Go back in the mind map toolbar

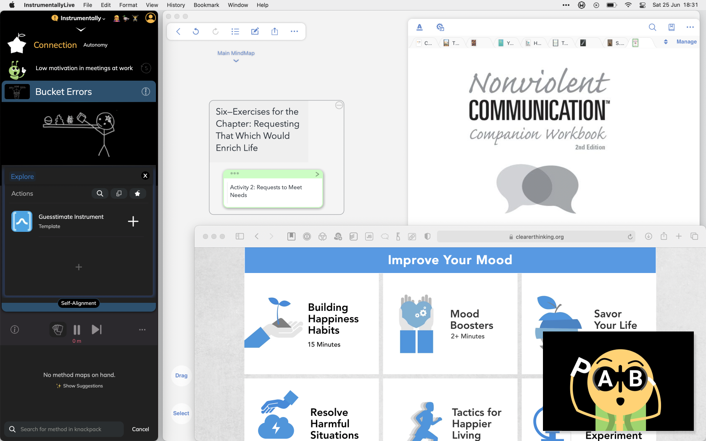(x=178, y=31)
